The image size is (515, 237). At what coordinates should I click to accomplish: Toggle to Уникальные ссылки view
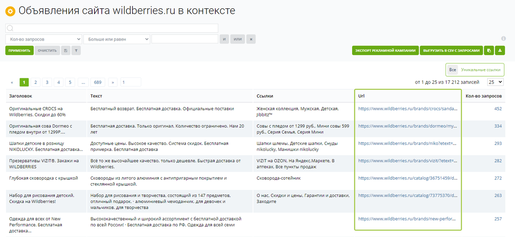tap(481, 69)
